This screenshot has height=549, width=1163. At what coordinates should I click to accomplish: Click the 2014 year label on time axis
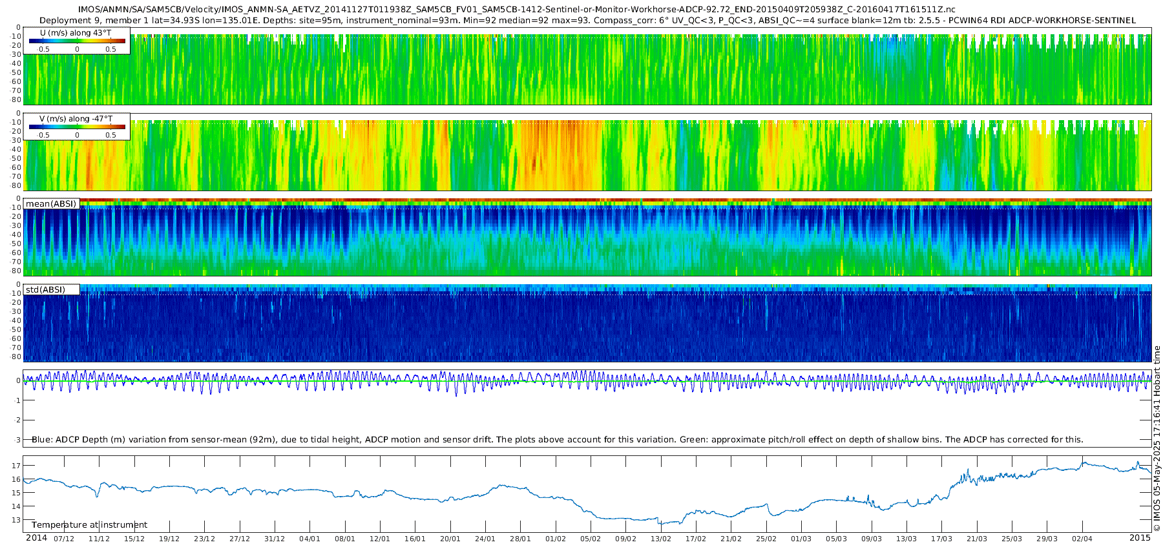(36, 538)
